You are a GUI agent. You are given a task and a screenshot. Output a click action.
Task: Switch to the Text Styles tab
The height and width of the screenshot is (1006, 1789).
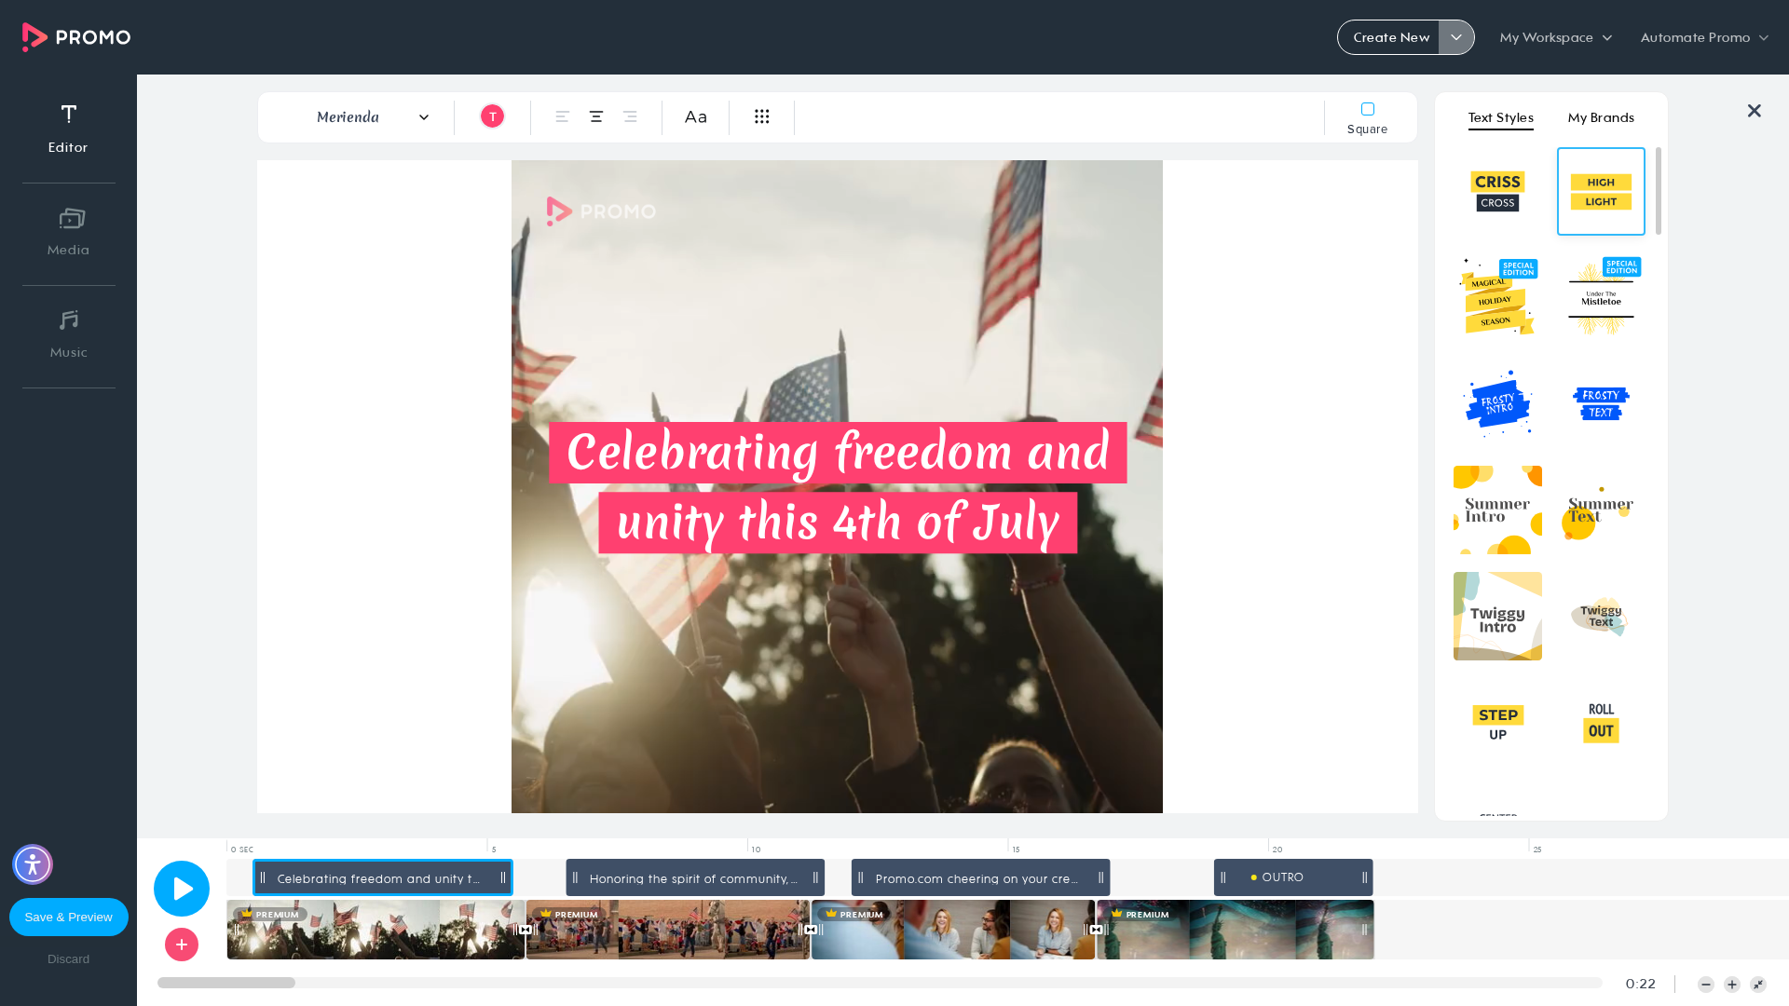coord(1500,117)
